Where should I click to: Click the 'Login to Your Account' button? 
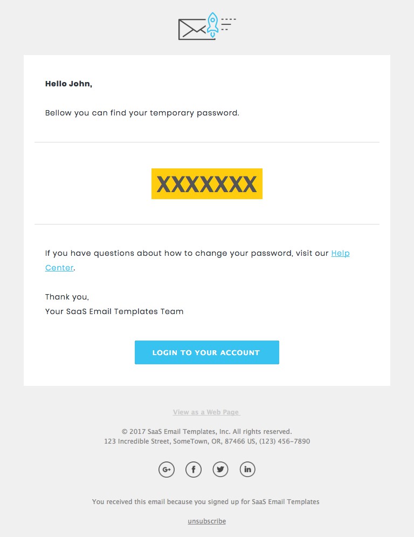coord(207,352)
